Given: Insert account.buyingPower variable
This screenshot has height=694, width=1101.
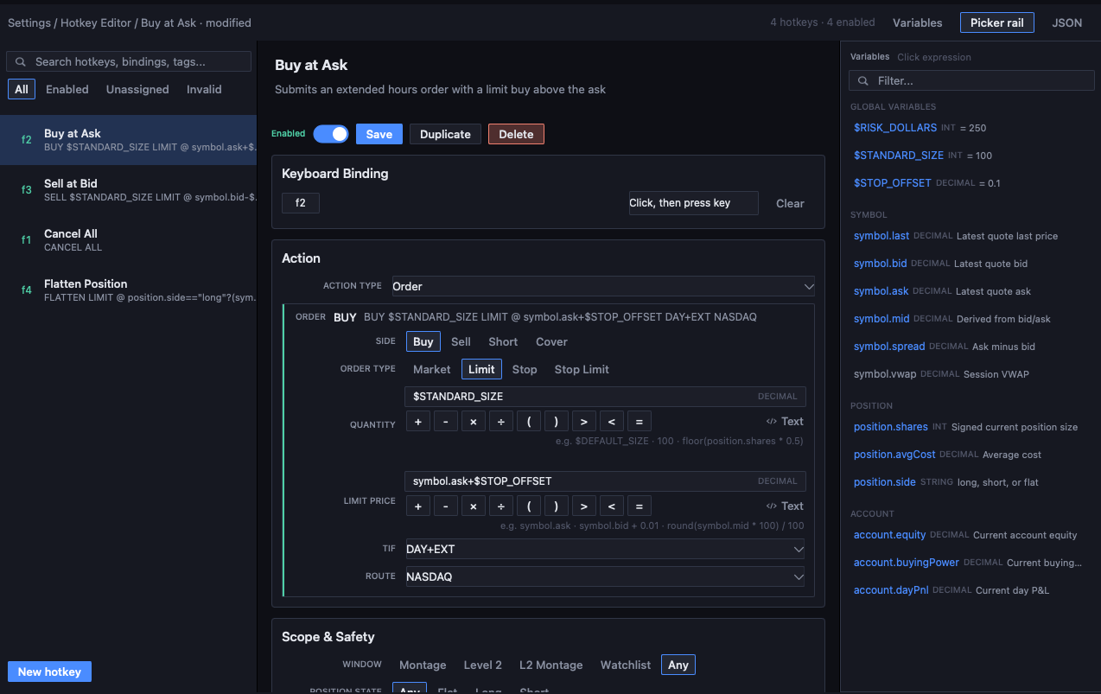Looking at the screenshot, I should click(907, 563).
